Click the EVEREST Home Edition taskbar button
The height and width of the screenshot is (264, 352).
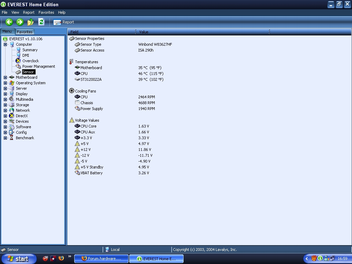(x=156, y=258)
